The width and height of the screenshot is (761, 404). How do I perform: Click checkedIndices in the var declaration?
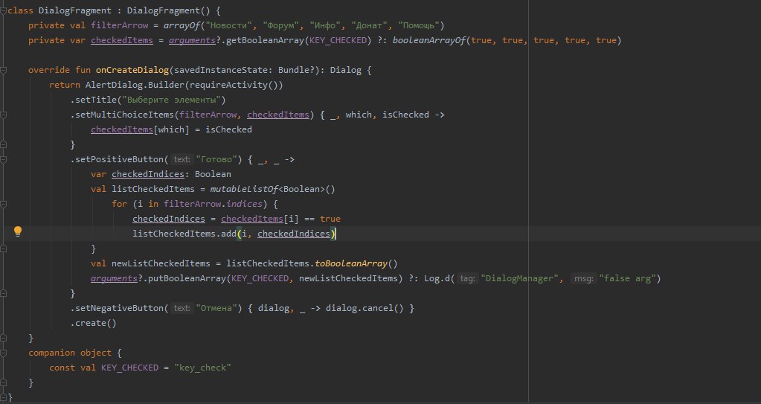(x=148, y=174)
